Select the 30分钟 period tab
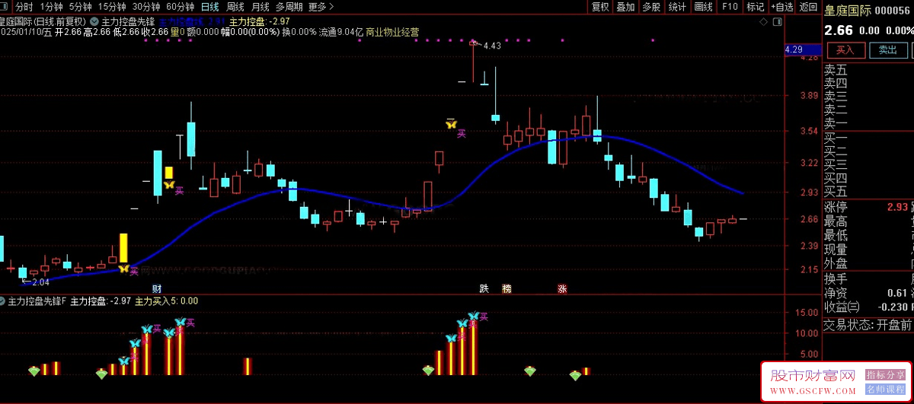Image resolution: width=914 pixels, height=404 pixels. 146,7
